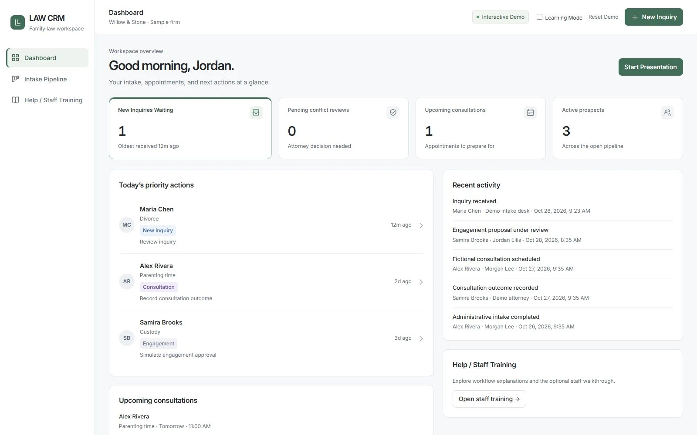Toggle the Learning Mode checkbox
The width and height of the screenshot is (697, 435).
(x=539, y=17)
